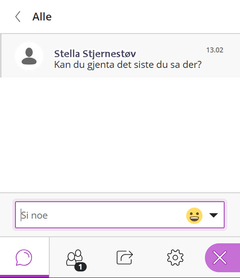Click the text cursor before Si noe
This screenshot has height=278, width=240.
[x=21, y=215]
